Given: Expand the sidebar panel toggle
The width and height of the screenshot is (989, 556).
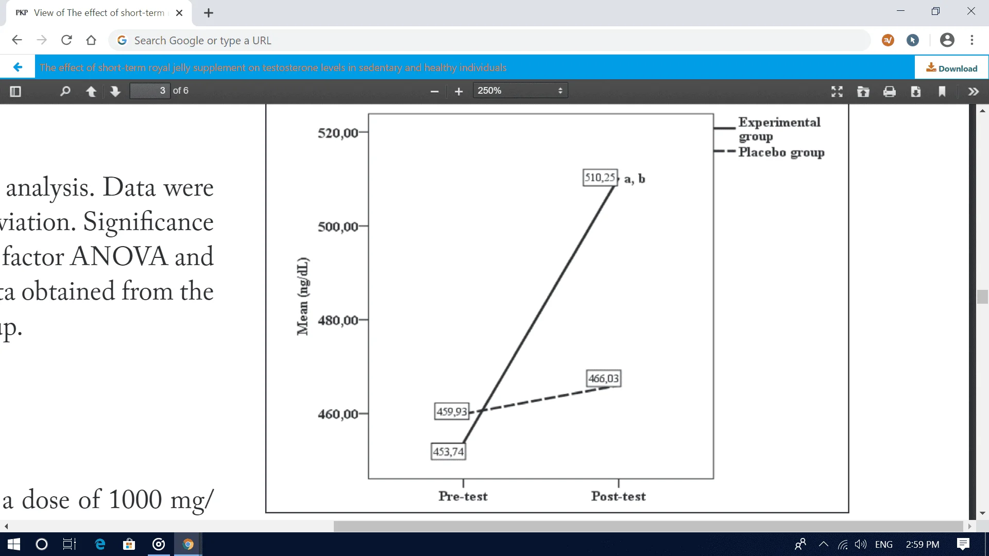Looking at the screenshot, I should [15, 90].
